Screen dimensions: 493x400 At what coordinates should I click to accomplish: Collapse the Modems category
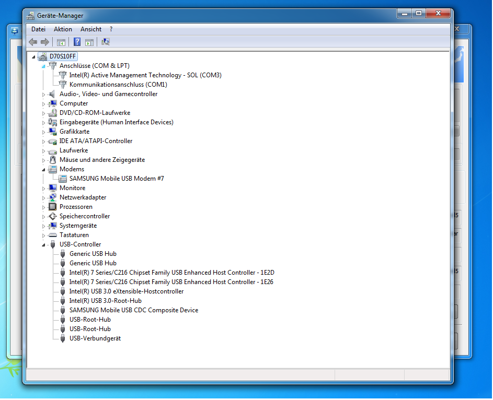coord(44,170)
